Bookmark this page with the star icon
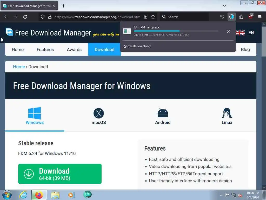266x200 pixels. point(153,17)
